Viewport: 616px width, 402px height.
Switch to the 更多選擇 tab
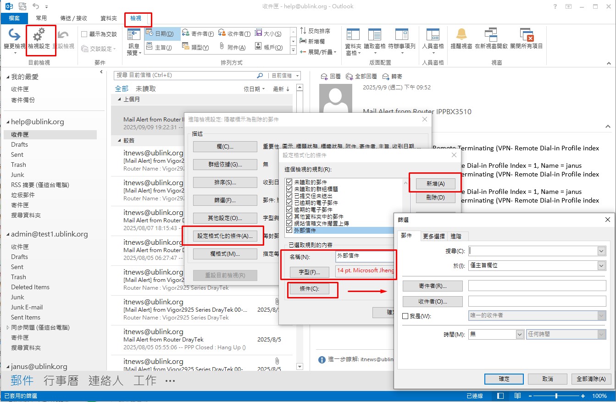tap(433, 236)
